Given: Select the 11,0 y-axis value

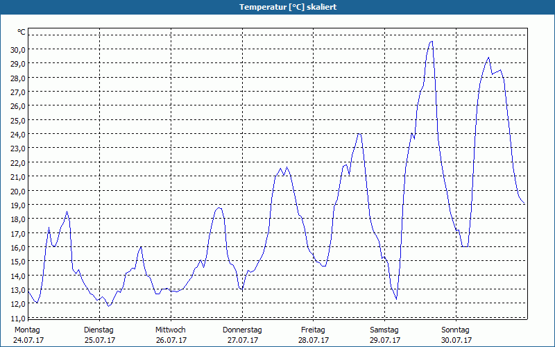Looking at the screenshot, I should tap(18, 318).
